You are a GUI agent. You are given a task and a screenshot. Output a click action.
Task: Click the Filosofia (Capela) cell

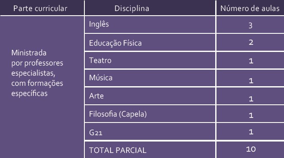[150, 114]
